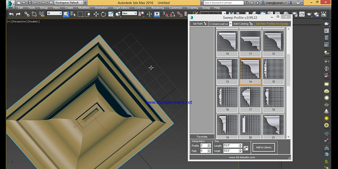Click the Realistic shading viewport label
338x169 pixels.
coord(34,22)
